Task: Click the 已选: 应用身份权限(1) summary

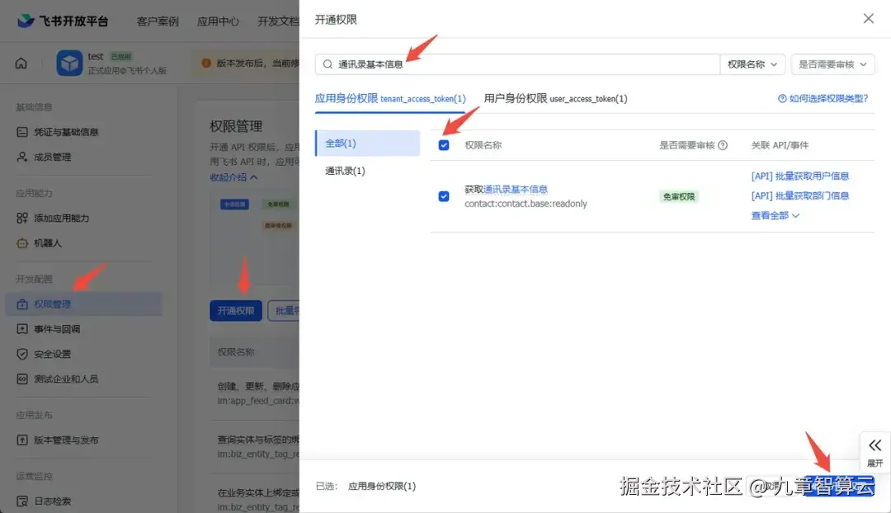Action: coord(365,487)
